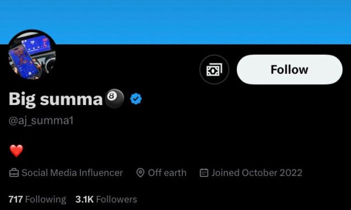This screenshot has width=351, height=210.
Task: Click the word Followers
Action: pos(116,199)
